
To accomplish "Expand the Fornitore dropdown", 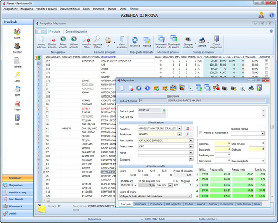I will pos(179,128).
